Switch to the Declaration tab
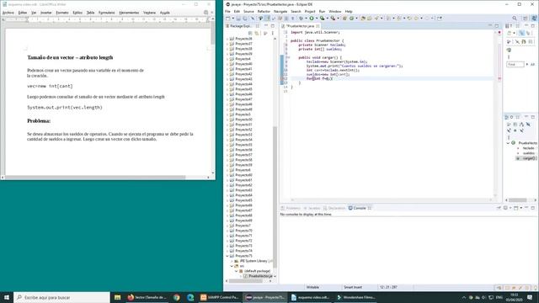Screen dimensions: 539x303 334,208
